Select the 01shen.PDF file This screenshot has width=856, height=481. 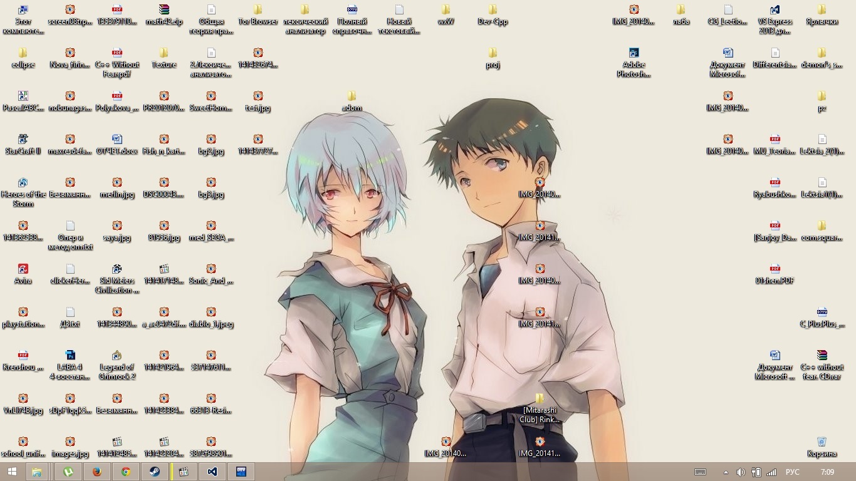pos(775,274)
